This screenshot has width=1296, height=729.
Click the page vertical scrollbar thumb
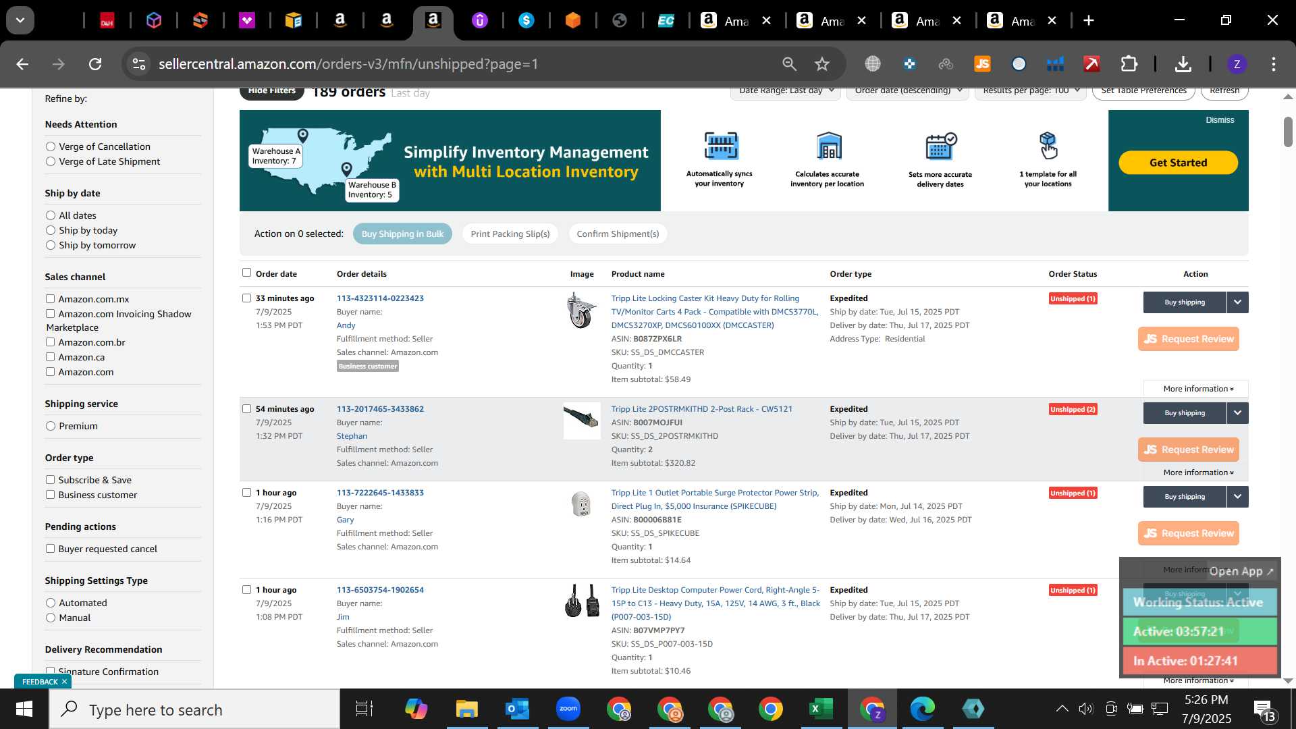tap(1288, 132)
